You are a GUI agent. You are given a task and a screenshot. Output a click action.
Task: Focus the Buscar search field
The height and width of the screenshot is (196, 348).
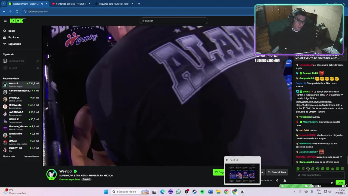click(x=174, y=21)
